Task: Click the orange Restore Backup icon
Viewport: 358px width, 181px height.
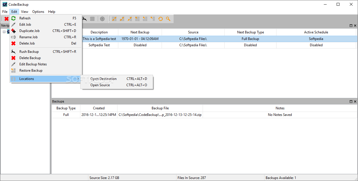Action: [x=13, y=71]
